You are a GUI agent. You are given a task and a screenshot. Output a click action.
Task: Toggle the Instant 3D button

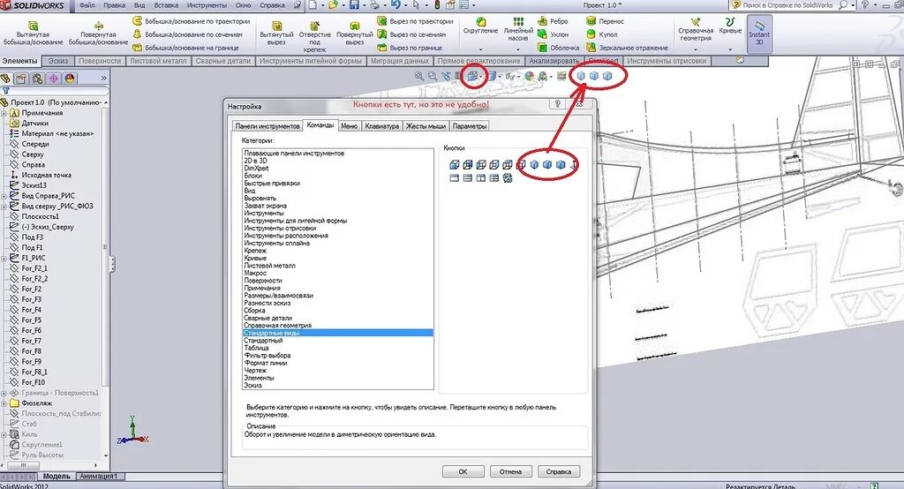(759, 34)
